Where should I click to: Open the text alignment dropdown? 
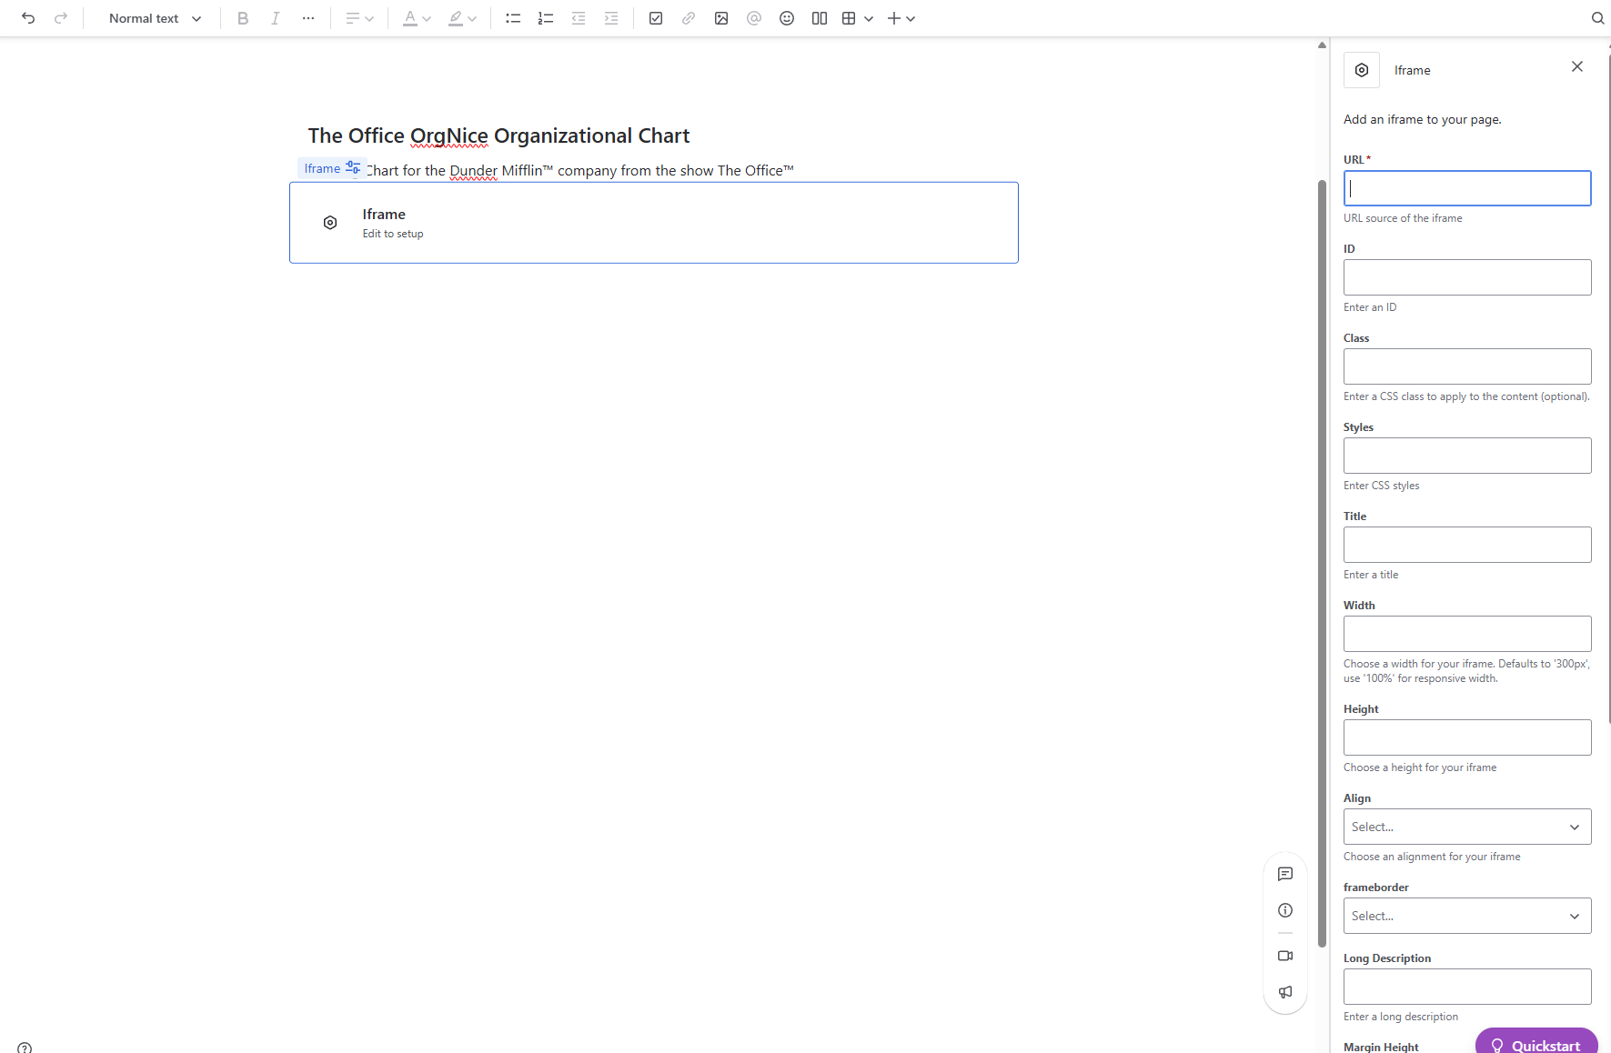tap(359, 18)
